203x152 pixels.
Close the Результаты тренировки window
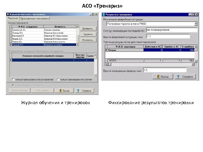coord(197,15)
